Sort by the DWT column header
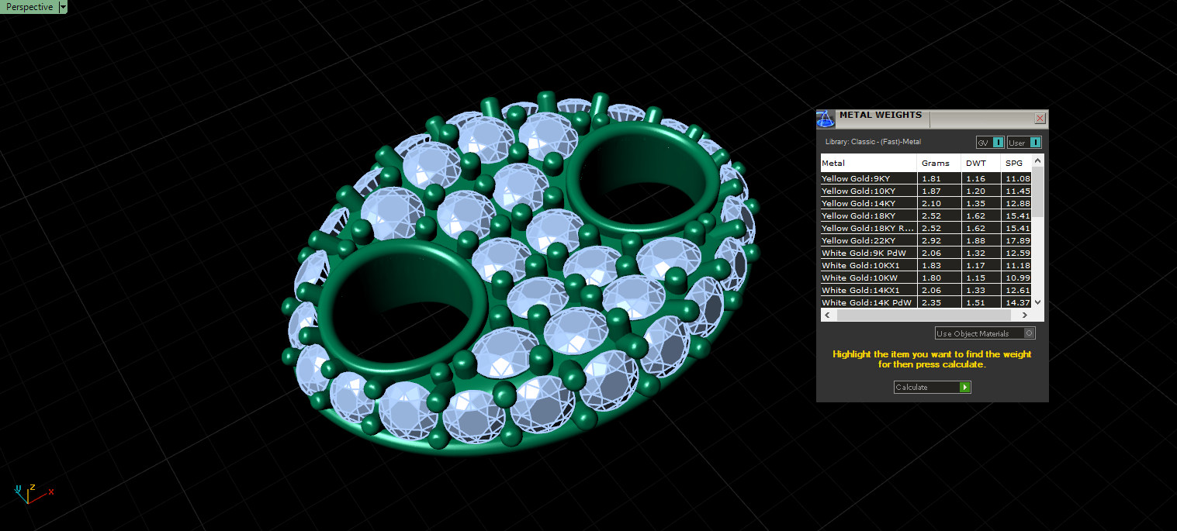 pyautogui.click(x=981, y=163)
